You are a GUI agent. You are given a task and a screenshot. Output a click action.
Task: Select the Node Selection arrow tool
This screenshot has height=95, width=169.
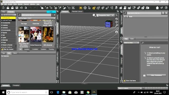pyautogui.click(x=90, y=8)
